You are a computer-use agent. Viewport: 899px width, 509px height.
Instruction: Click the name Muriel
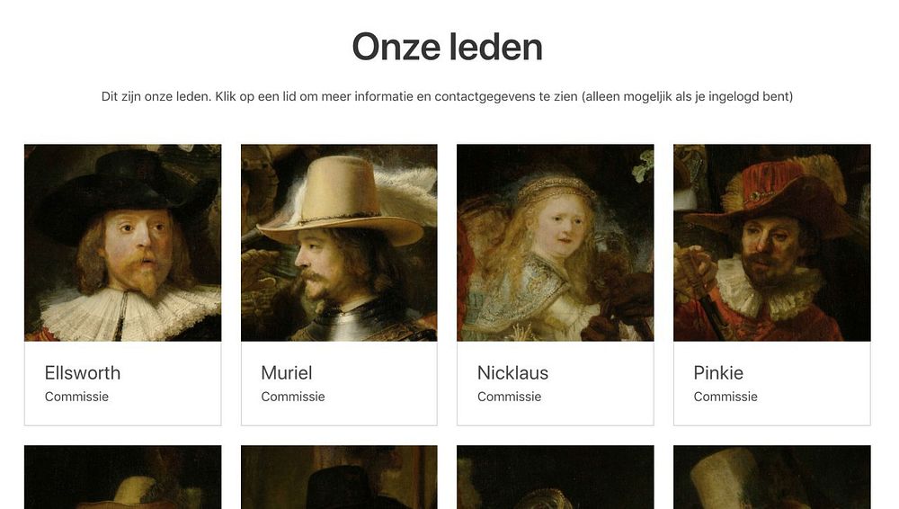point(287,373)
